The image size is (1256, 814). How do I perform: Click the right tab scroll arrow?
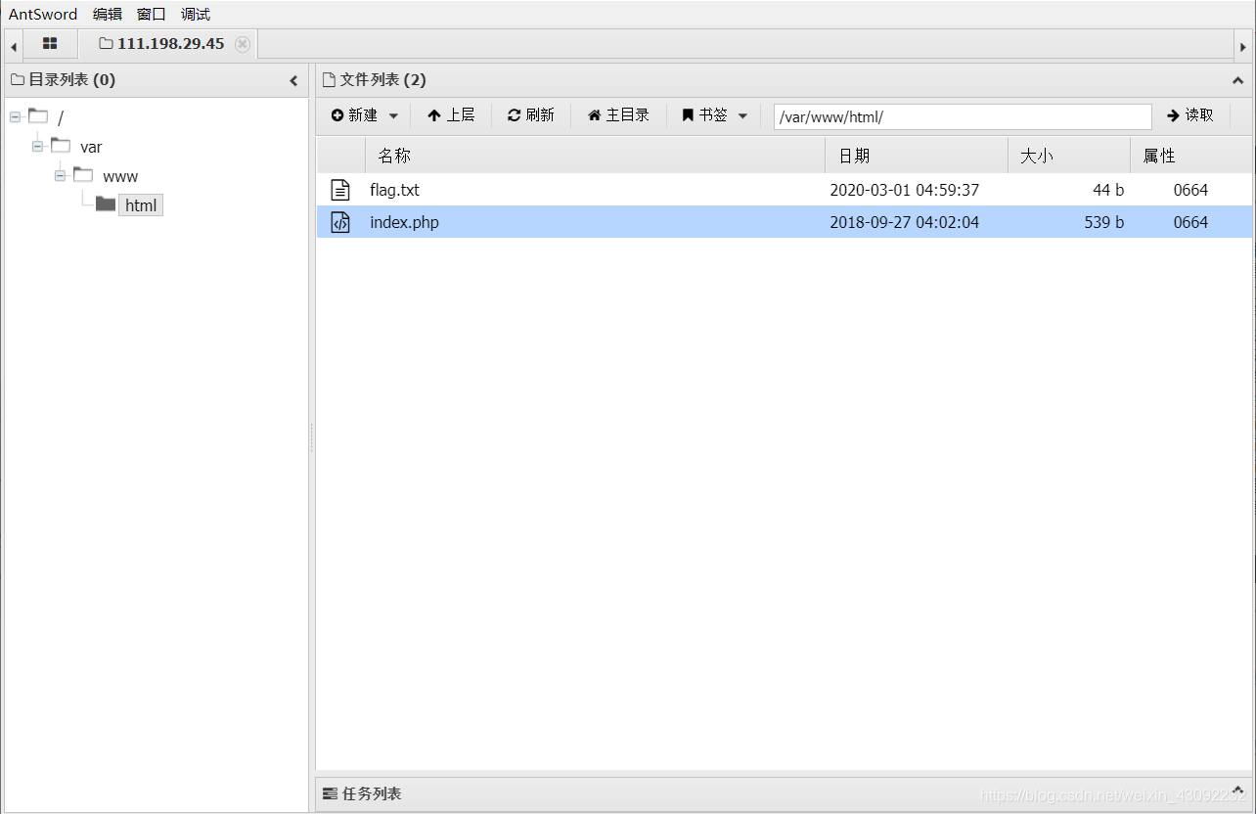1243,46
